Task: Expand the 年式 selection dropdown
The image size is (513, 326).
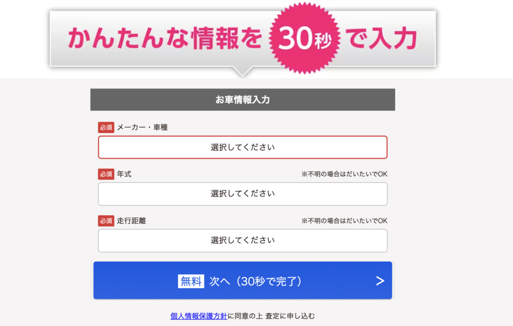Action: click(242, 194)
